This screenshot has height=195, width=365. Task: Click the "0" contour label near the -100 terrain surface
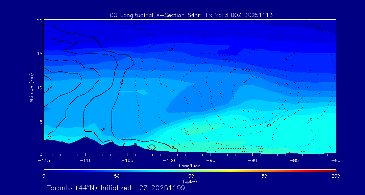(172, 147)
